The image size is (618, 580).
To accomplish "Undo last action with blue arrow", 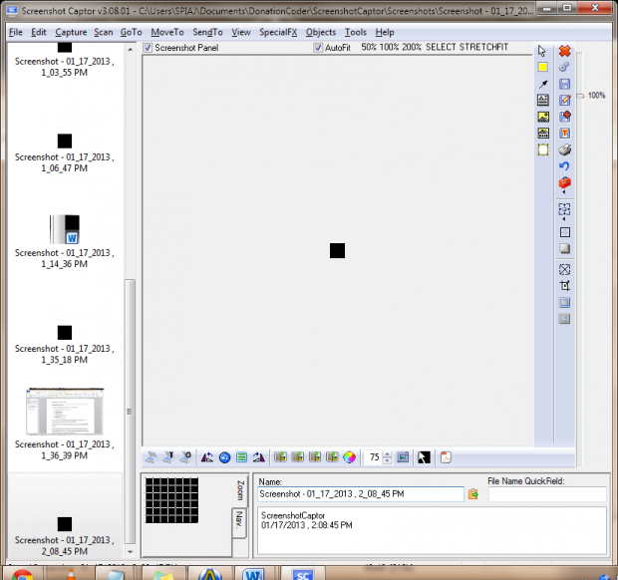I will tap(564, 166).
